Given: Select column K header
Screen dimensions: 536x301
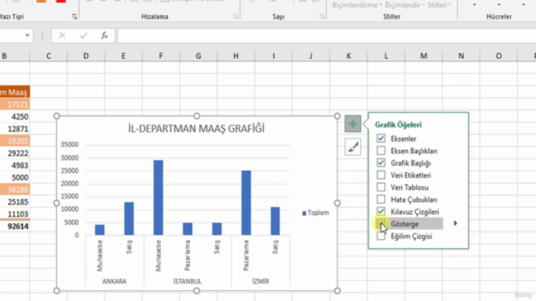Looking at the screenshot, I should 348,56.
